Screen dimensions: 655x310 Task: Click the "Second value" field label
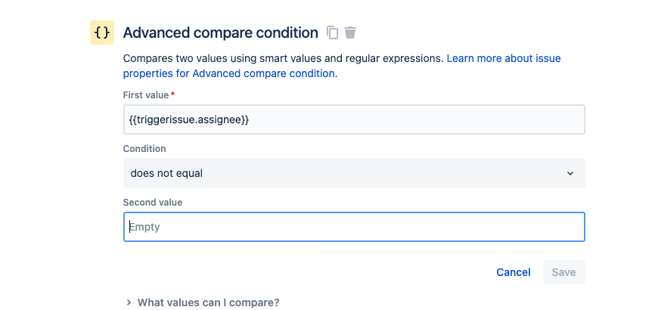[153, 203]
